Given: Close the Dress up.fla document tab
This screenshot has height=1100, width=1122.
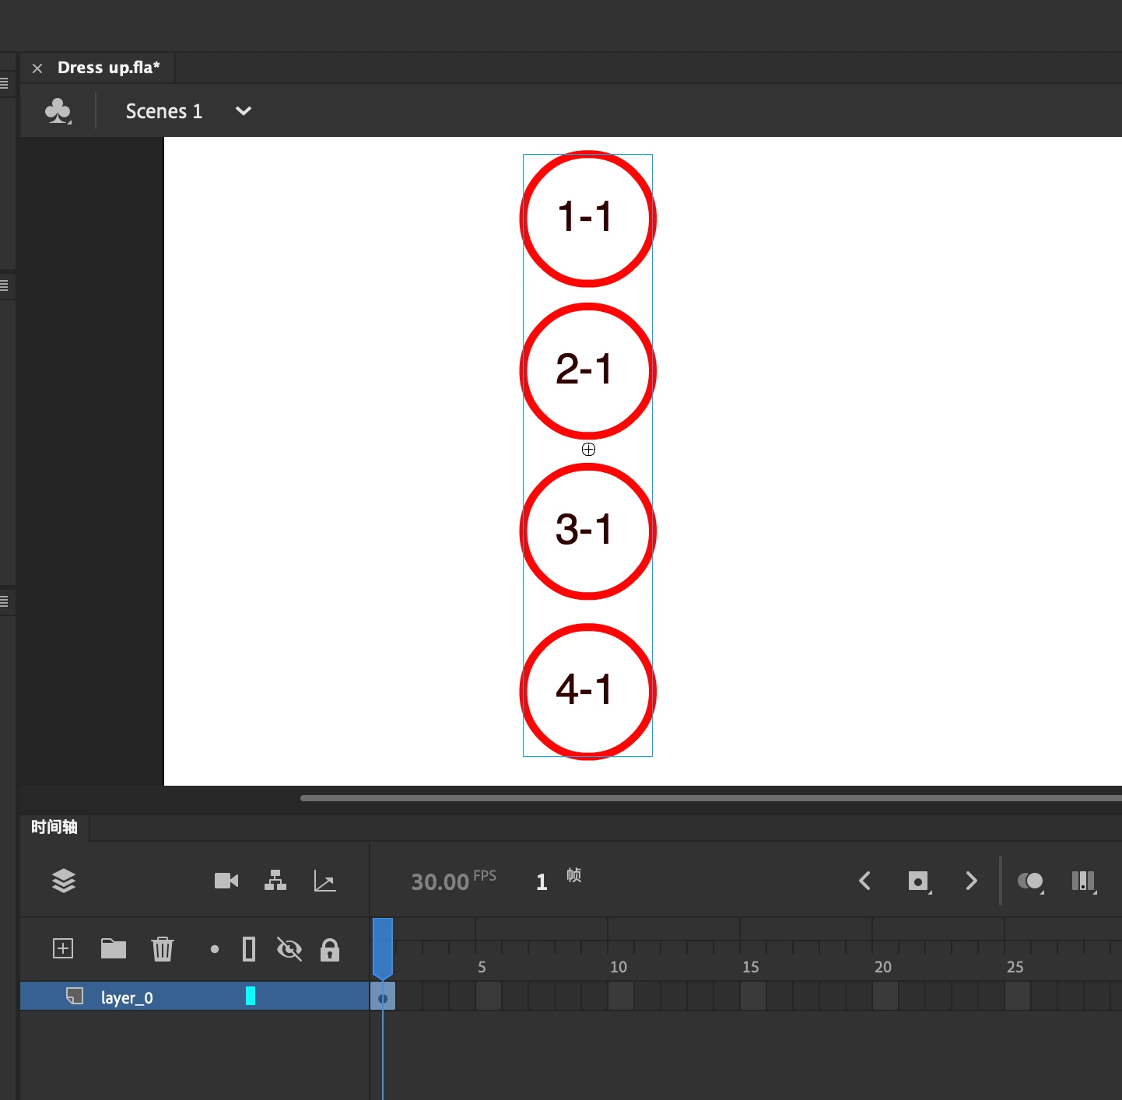Looking at the screenshot, I should [x=37, y=68].
